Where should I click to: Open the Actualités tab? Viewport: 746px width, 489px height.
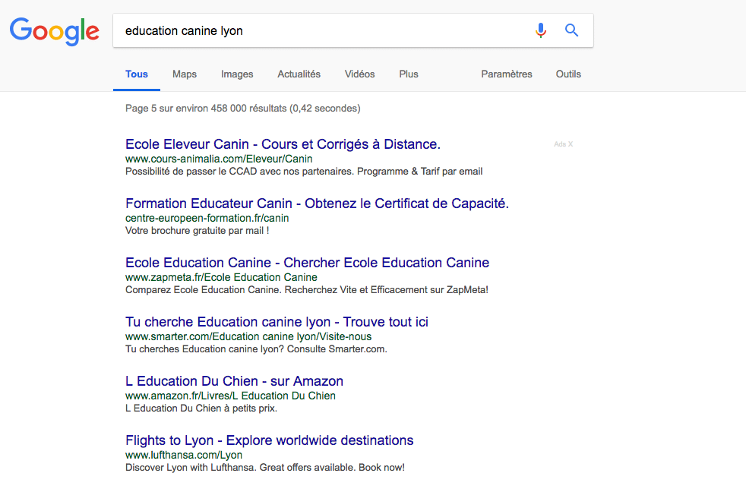[x=299, y=74]
